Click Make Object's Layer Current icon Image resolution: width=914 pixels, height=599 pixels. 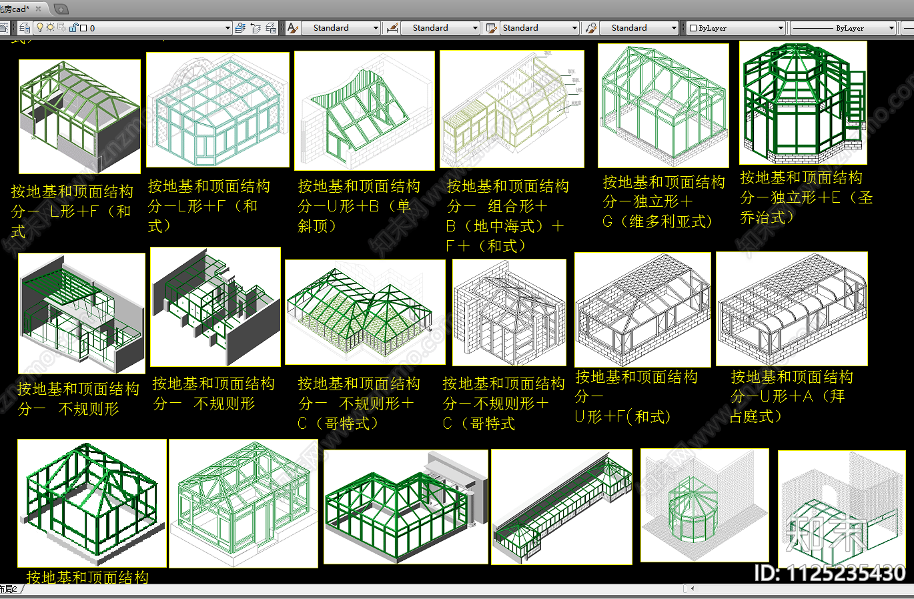pos(241,28)
